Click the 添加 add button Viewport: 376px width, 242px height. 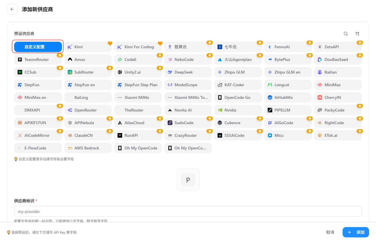[x=356, y=232]
